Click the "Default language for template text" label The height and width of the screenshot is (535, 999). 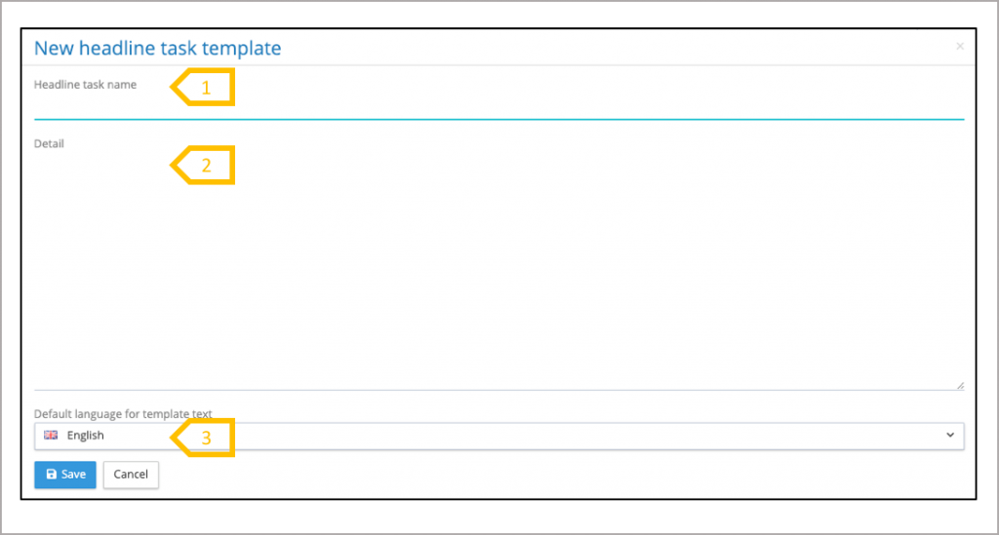123,414
